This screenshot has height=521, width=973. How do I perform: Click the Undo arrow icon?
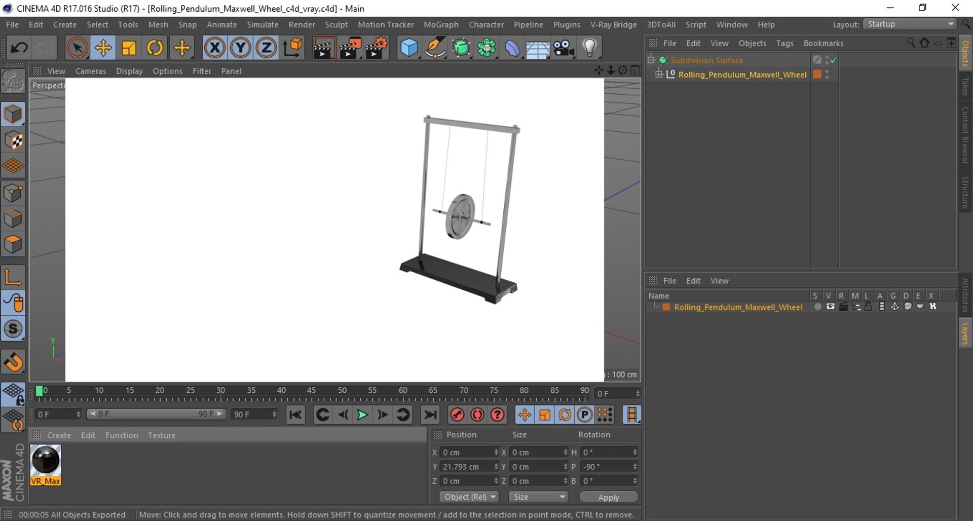[19, 48]
